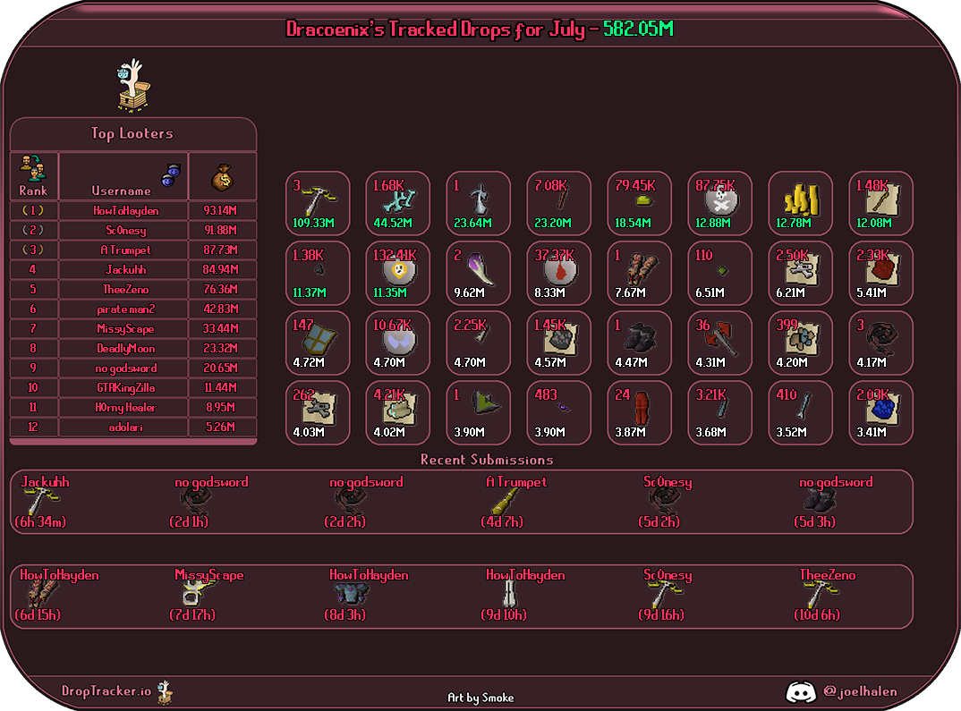The height and width of the screenshot is (711, 961).
Task: Click the Discord logo beside @joelhalen
Action: [x=801, y=691]
